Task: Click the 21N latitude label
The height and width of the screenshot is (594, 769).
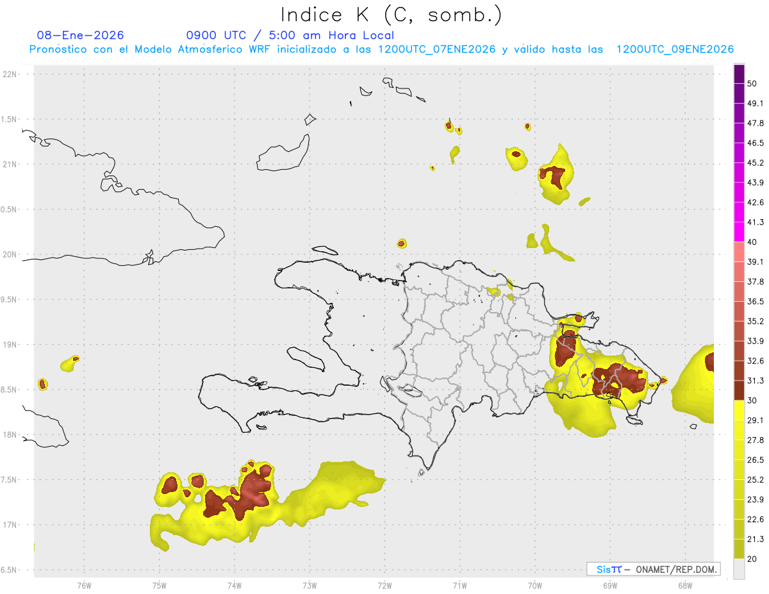Action: click(10, 164)
